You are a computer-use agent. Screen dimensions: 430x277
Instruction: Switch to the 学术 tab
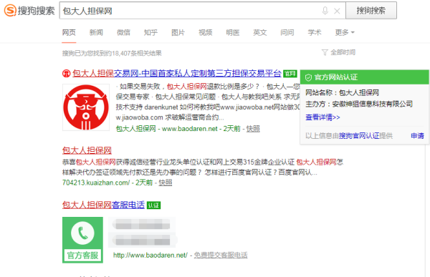click(315, 32)
